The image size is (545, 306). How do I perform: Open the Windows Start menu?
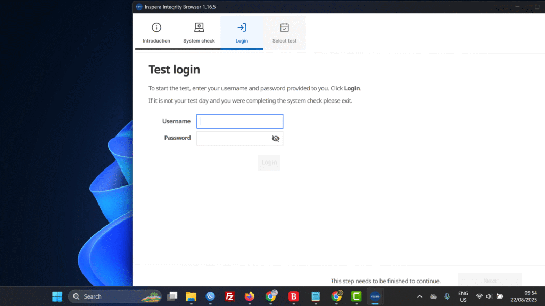57,296
